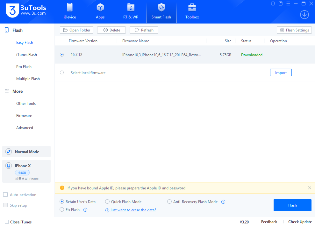
Task: Open Flash Settings
Action: (x=294, y=30)
